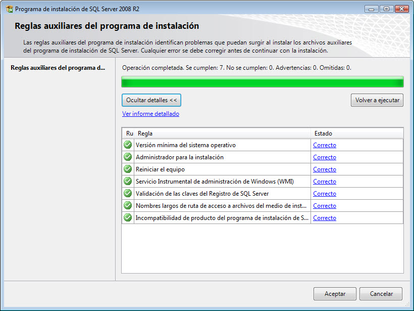
Task: Select the row text Servicio Instrumental de administración de Windows (WMI)
Action: click(x=215, y=182)
